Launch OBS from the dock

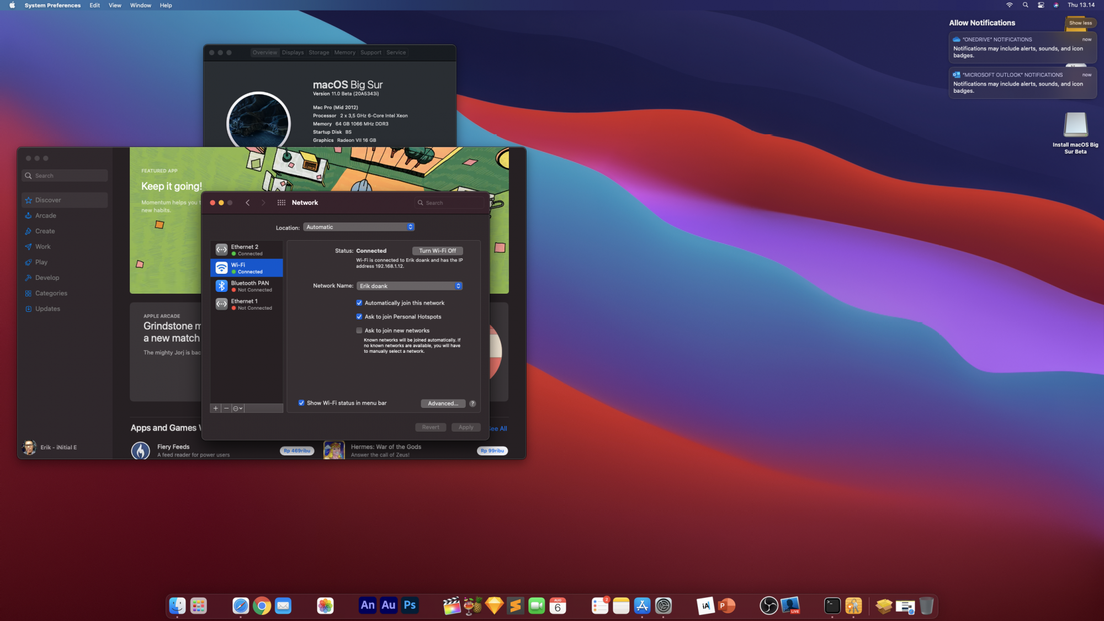[769, 606]
